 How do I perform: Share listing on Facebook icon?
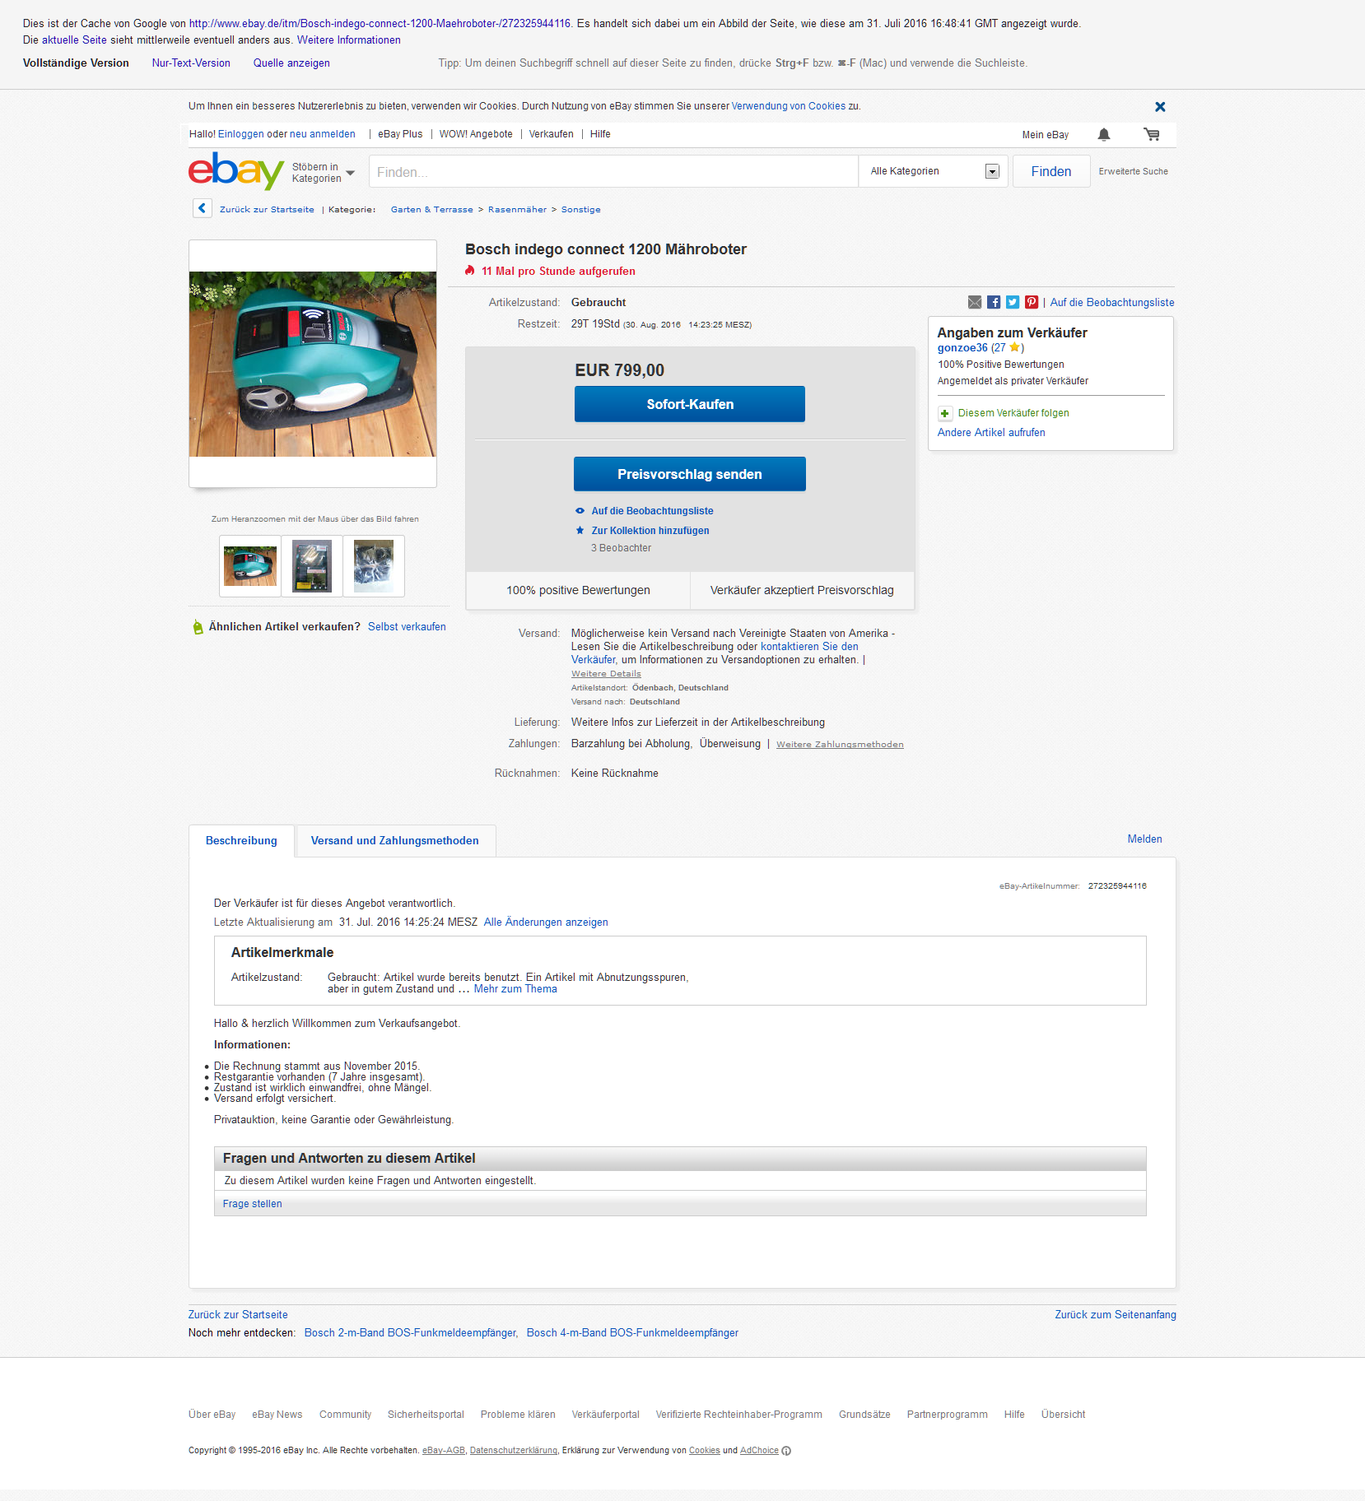[994, 302]
